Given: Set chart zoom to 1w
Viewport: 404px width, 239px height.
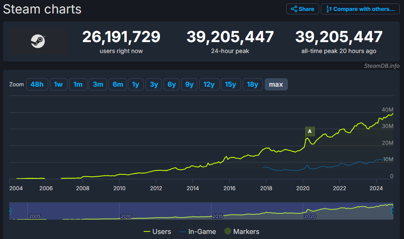Looking at the screenshot, I should [59, 85].
